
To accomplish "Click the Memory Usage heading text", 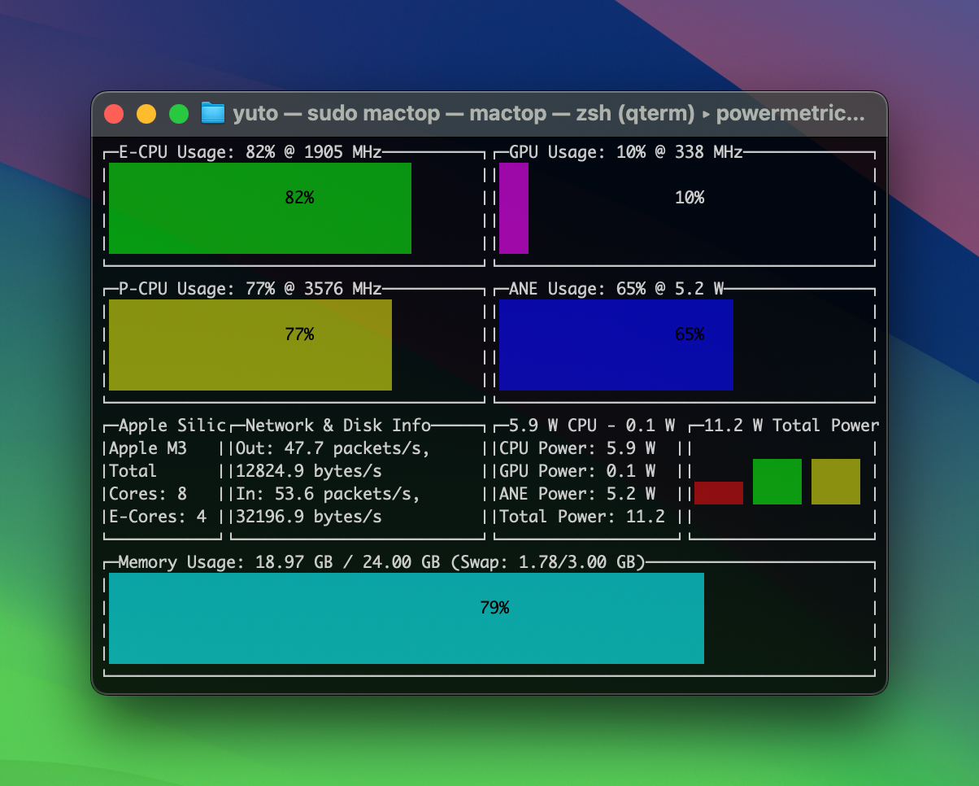I will point(381,562).
